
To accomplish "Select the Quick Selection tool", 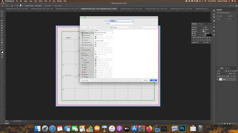I will [2, 18].
